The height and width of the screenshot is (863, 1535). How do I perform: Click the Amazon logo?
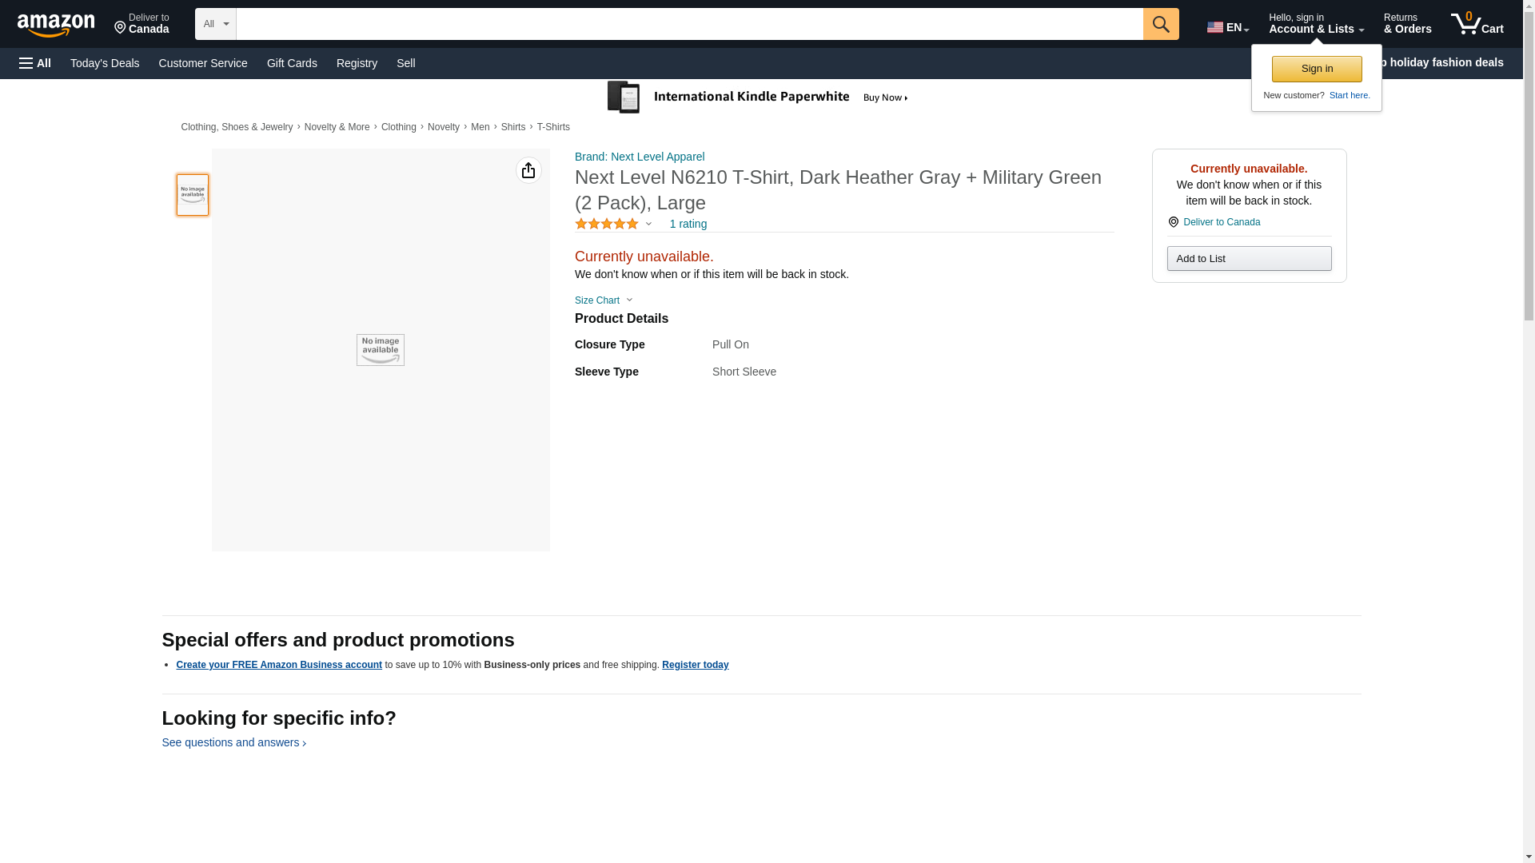tap(56, 25)
